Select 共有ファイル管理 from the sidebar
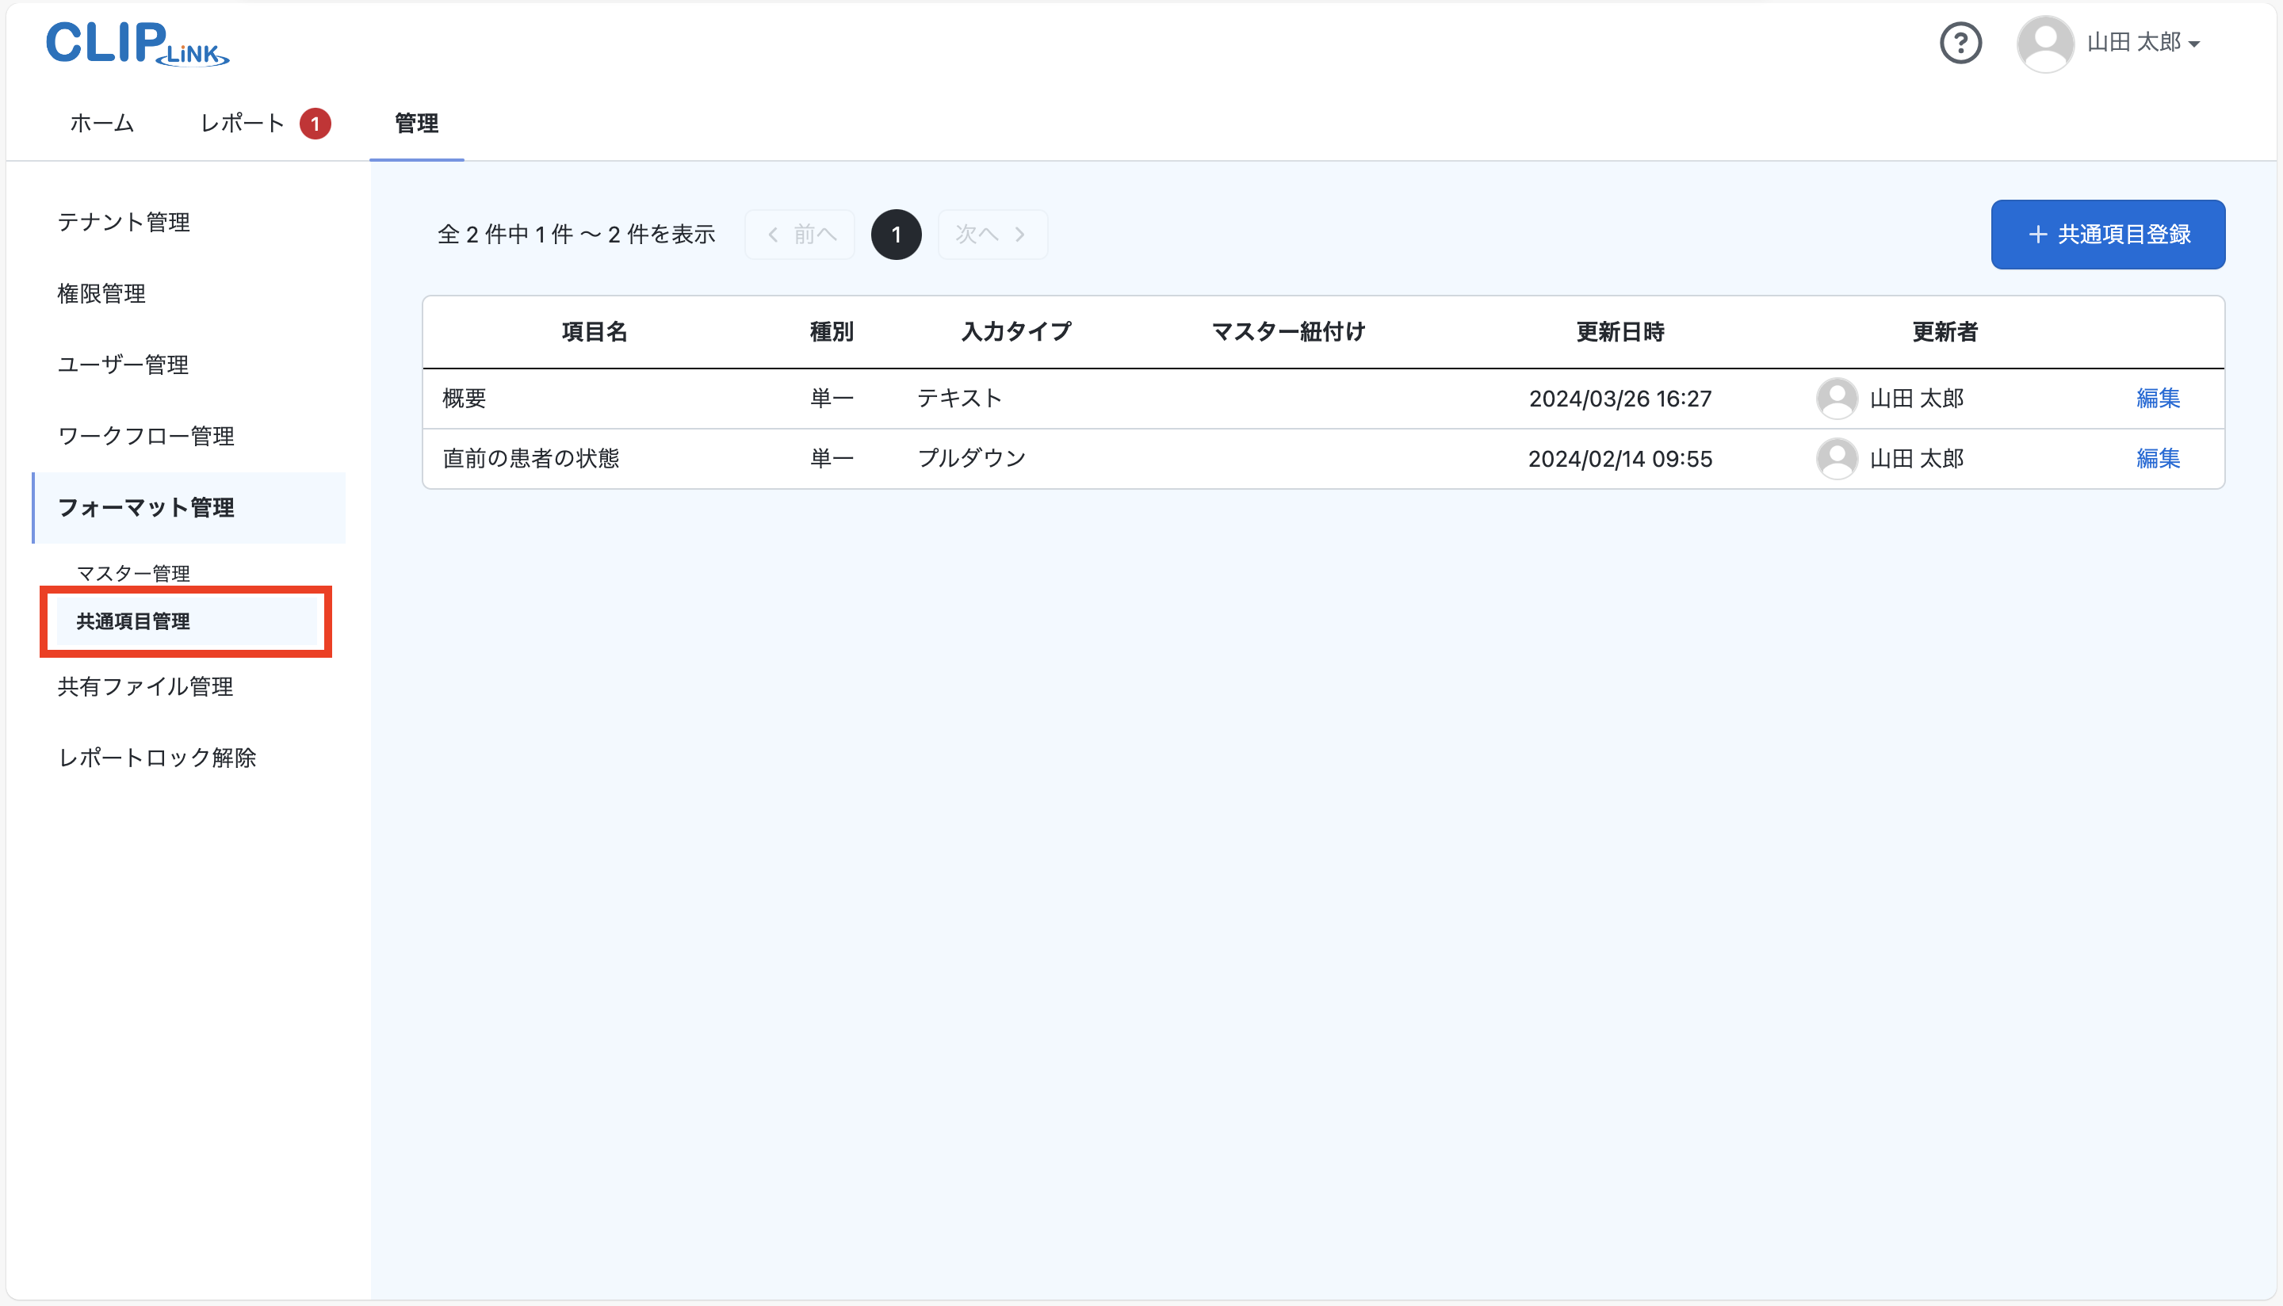 pos(144,687)
